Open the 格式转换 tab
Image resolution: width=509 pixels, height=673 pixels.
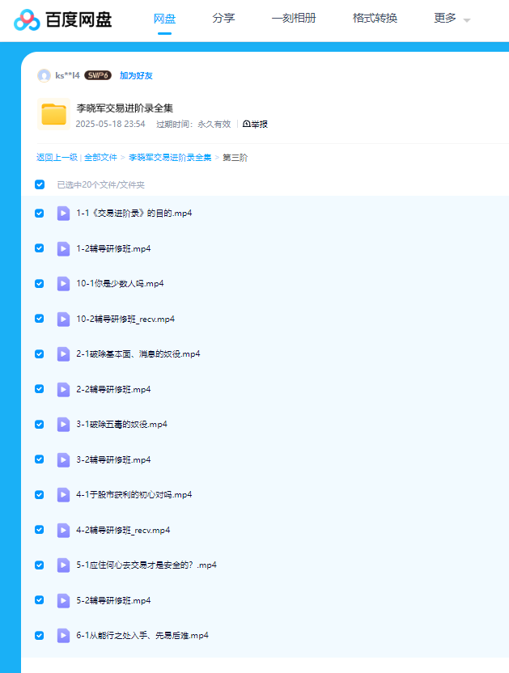(375, 19)
